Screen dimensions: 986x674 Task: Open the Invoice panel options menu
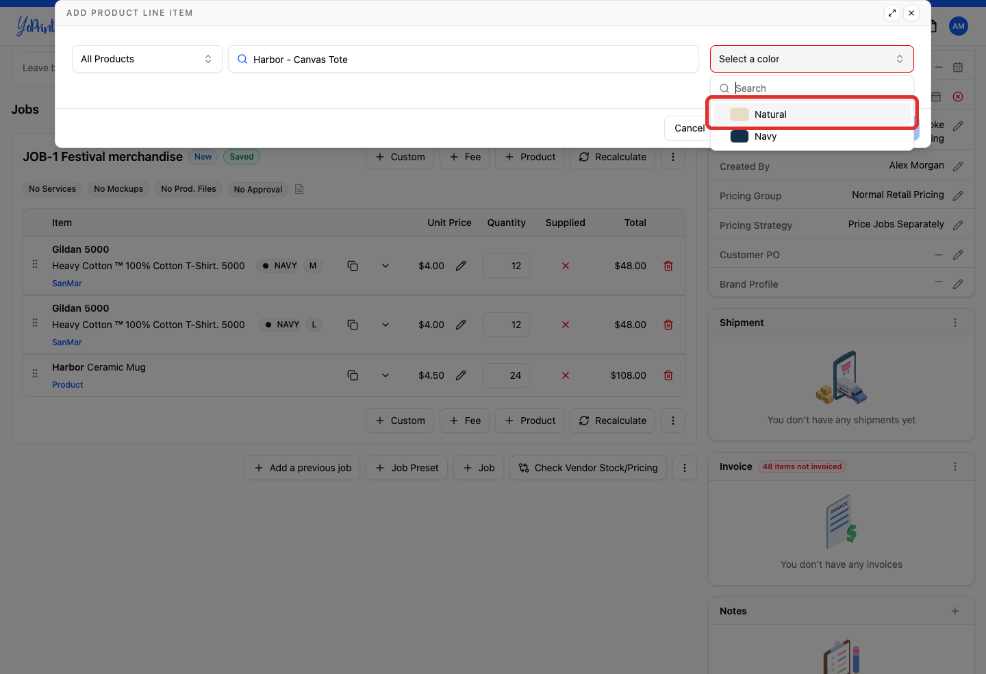(955, 466)
